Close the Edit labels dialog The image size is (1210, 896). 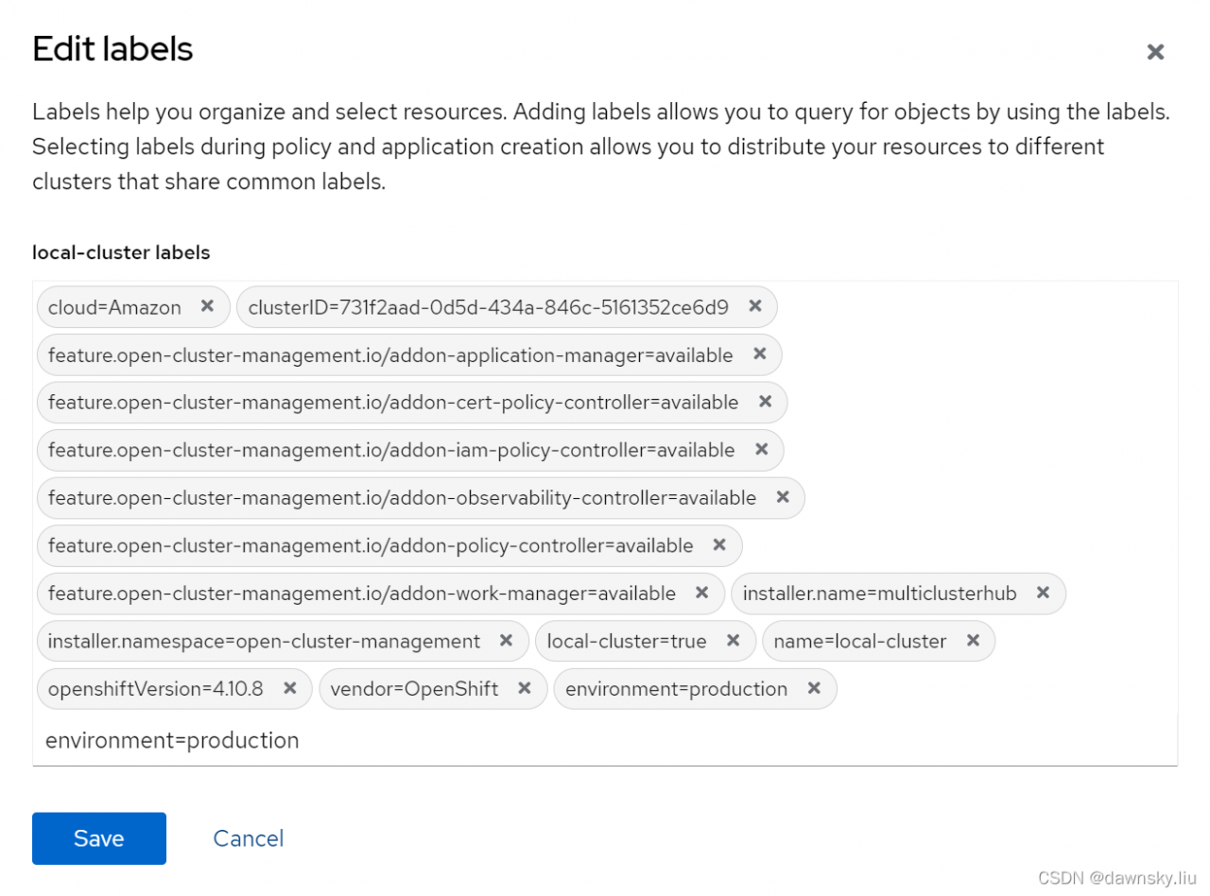point(1155,52)
